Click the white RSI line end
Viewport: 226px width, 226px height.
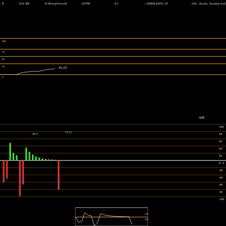coord(54,69)
